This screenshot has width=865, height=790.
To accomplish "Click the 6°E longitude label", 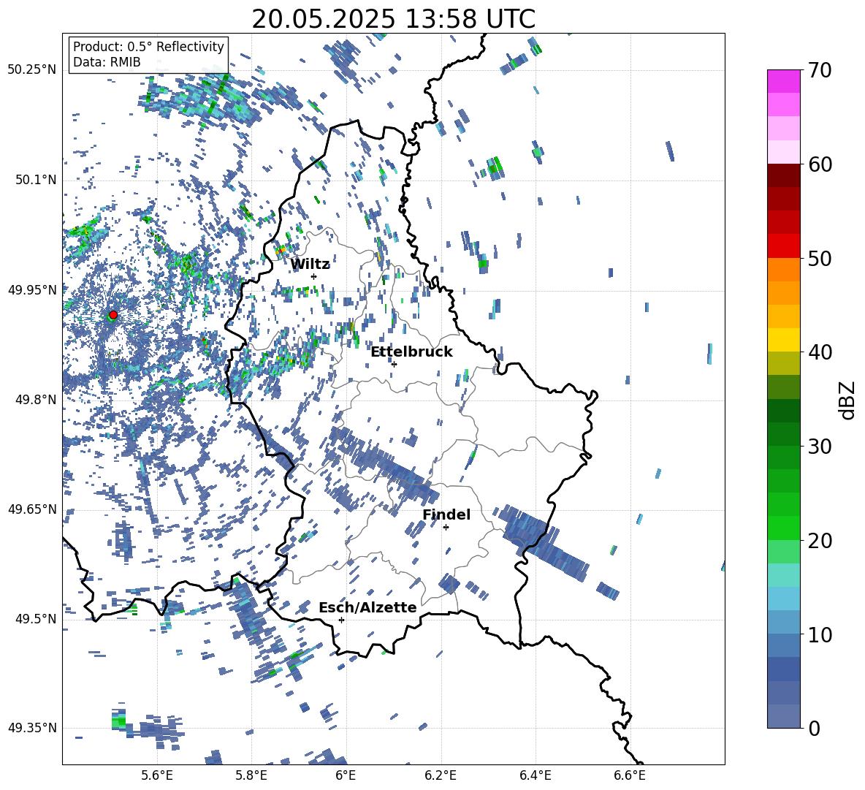I will (346, 775).
